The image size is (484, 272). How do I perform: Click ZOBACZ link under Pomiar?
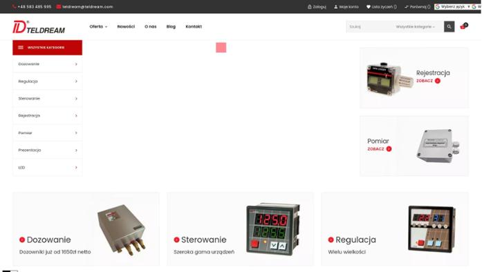point(375,149)
